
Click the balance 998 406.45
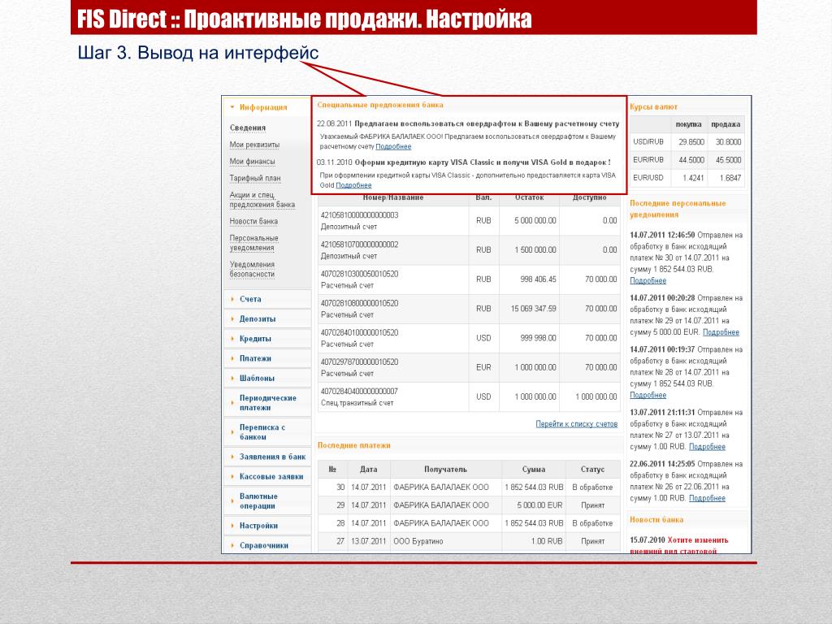pos(538,279)
